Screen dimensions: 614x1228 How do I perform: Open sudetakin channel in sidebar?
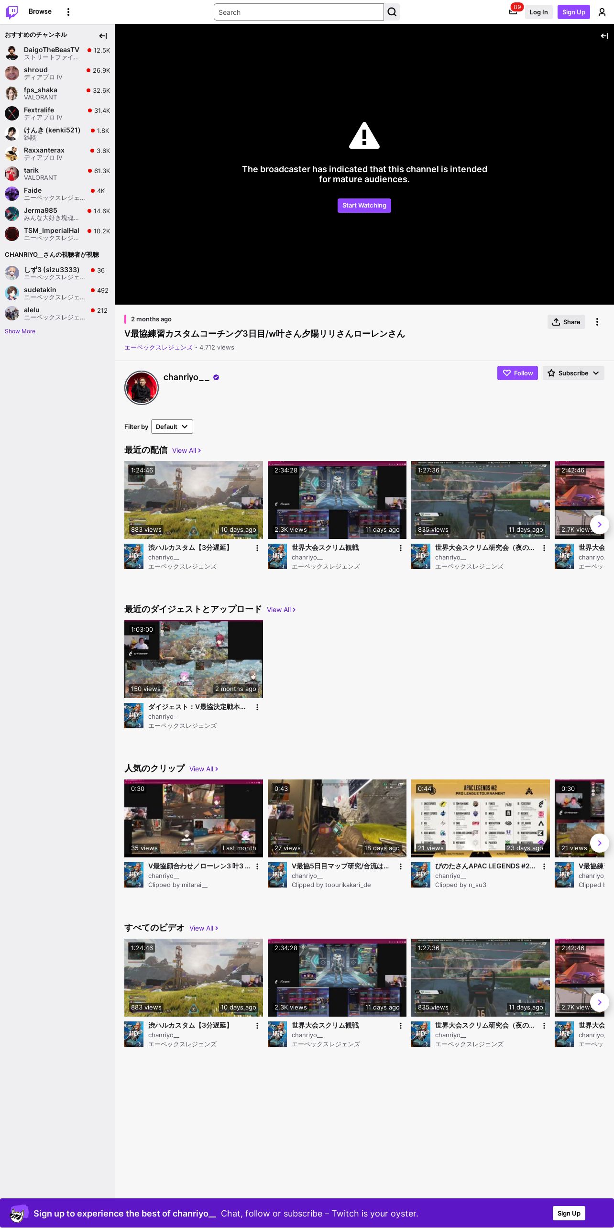pos(57,293)
